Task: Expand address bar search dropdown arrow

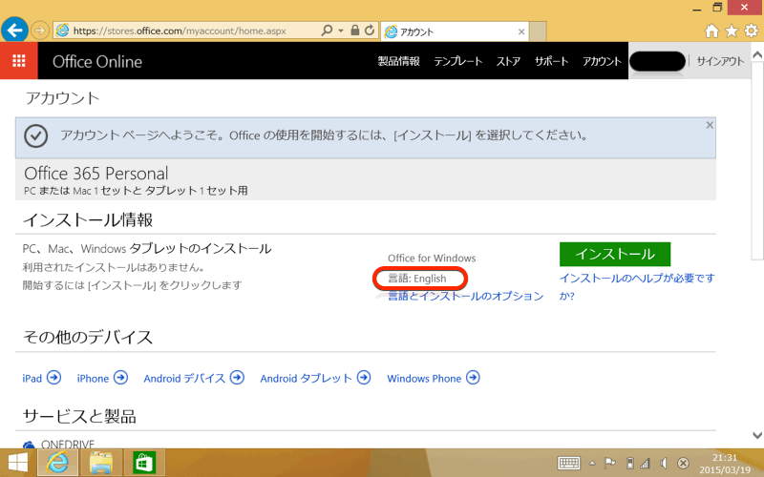Action: pos(341,31)
